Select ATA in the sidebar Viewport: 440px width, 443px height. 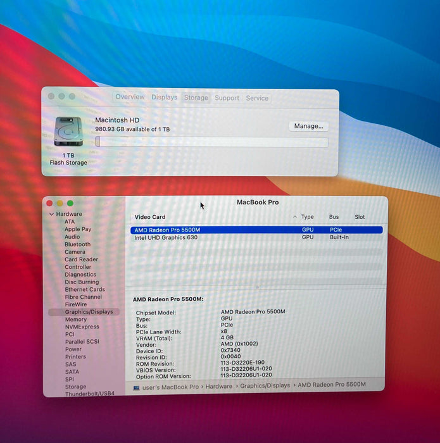tap(70, 221)
